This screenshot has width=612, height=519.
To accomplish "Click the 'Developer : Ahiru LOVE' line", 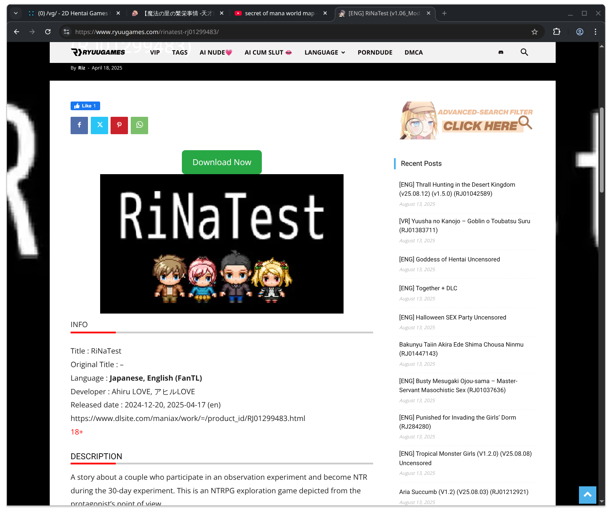I will tap(133, 391).
